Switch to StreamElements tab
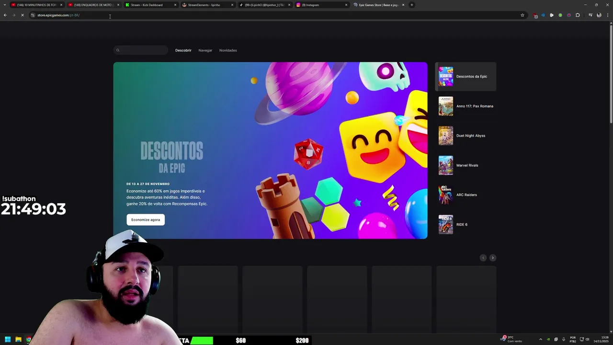Viewport: 613px width, 345px height. click(208, 5)
